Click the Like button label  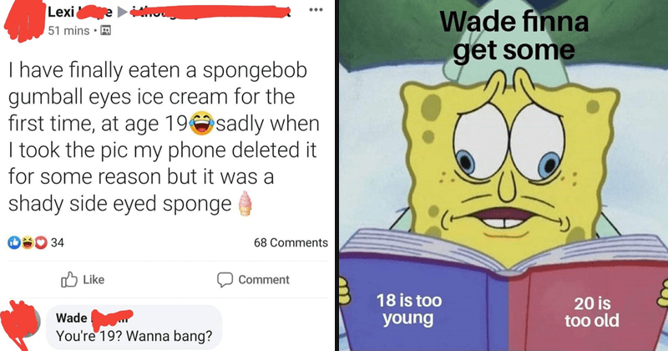coord(94,279)
